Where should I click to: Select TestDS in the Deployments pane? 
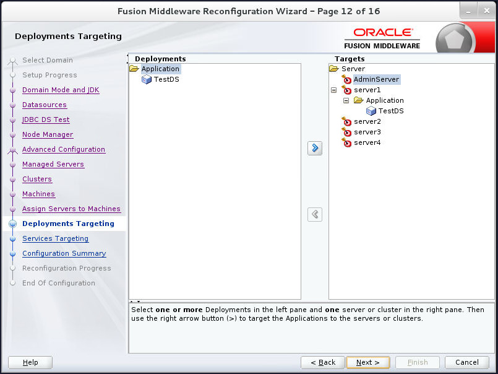pyautogui.click(x=166, y=79)
